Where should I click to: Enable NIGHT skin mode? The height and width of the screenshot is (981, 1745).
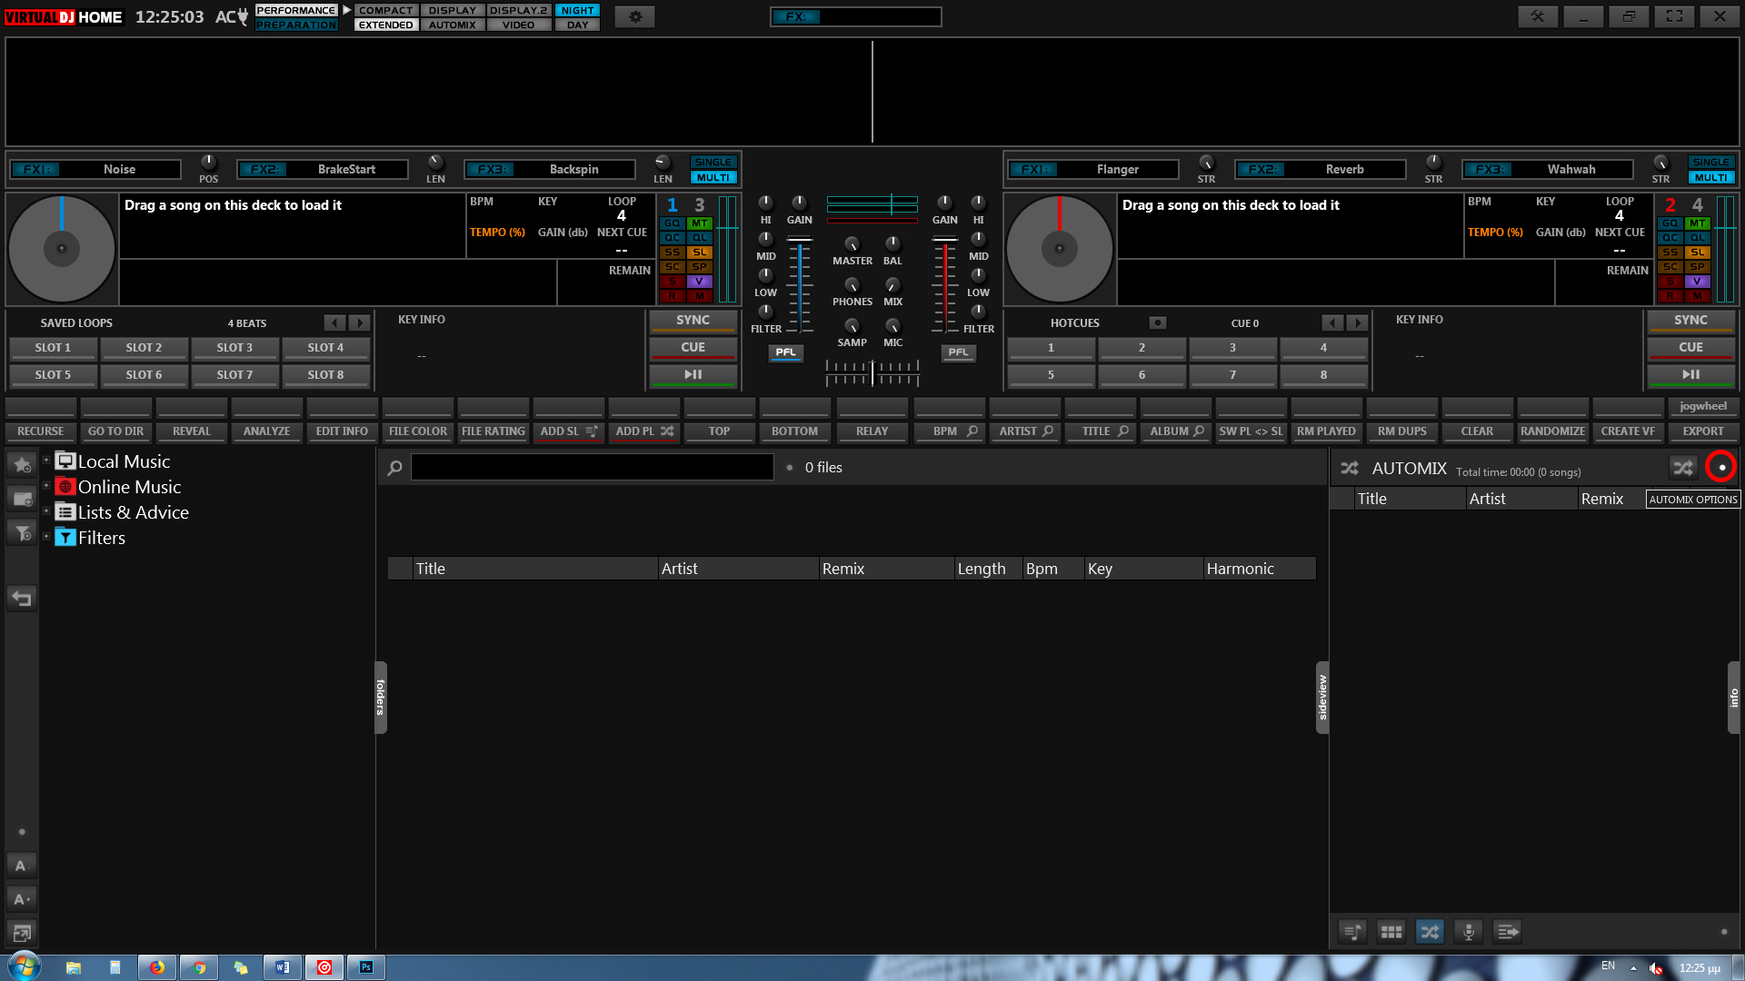[x=577, y=10]
